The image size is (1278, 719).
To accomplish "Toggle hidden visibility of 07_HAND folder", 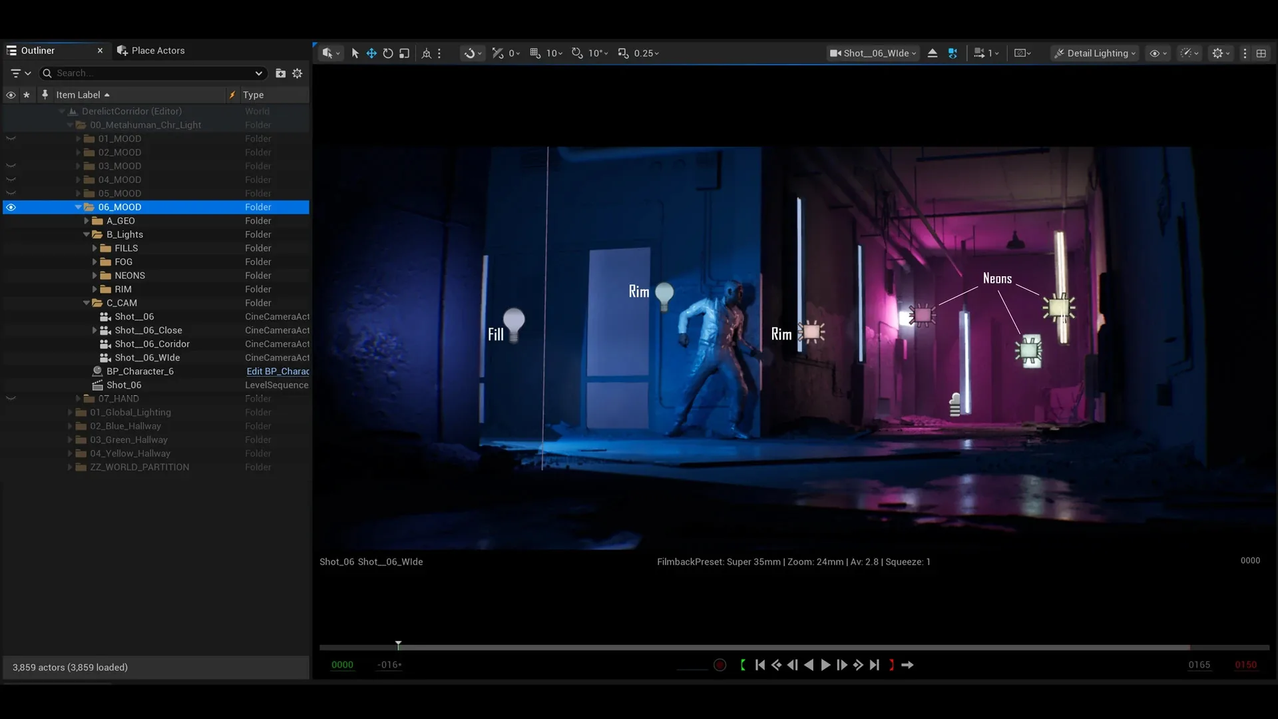I will (11, 399).
